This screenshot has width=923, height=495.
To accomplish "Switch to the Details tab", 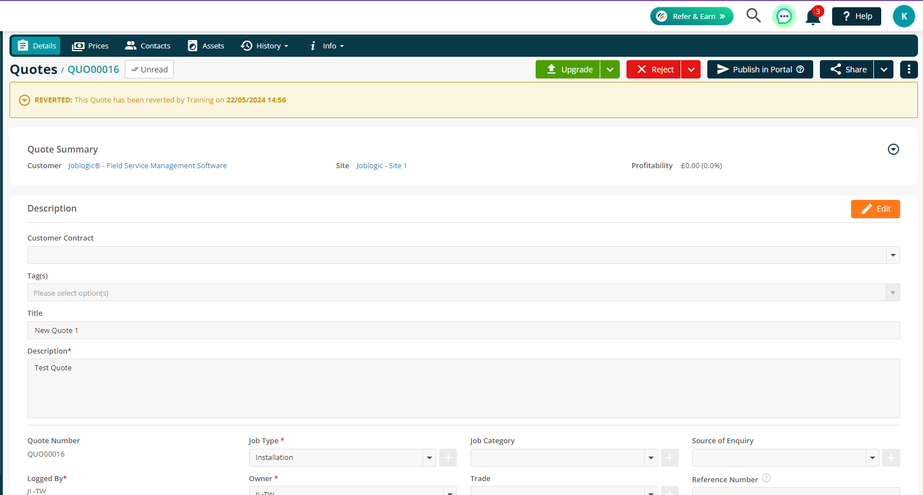I will pos(36,46).
